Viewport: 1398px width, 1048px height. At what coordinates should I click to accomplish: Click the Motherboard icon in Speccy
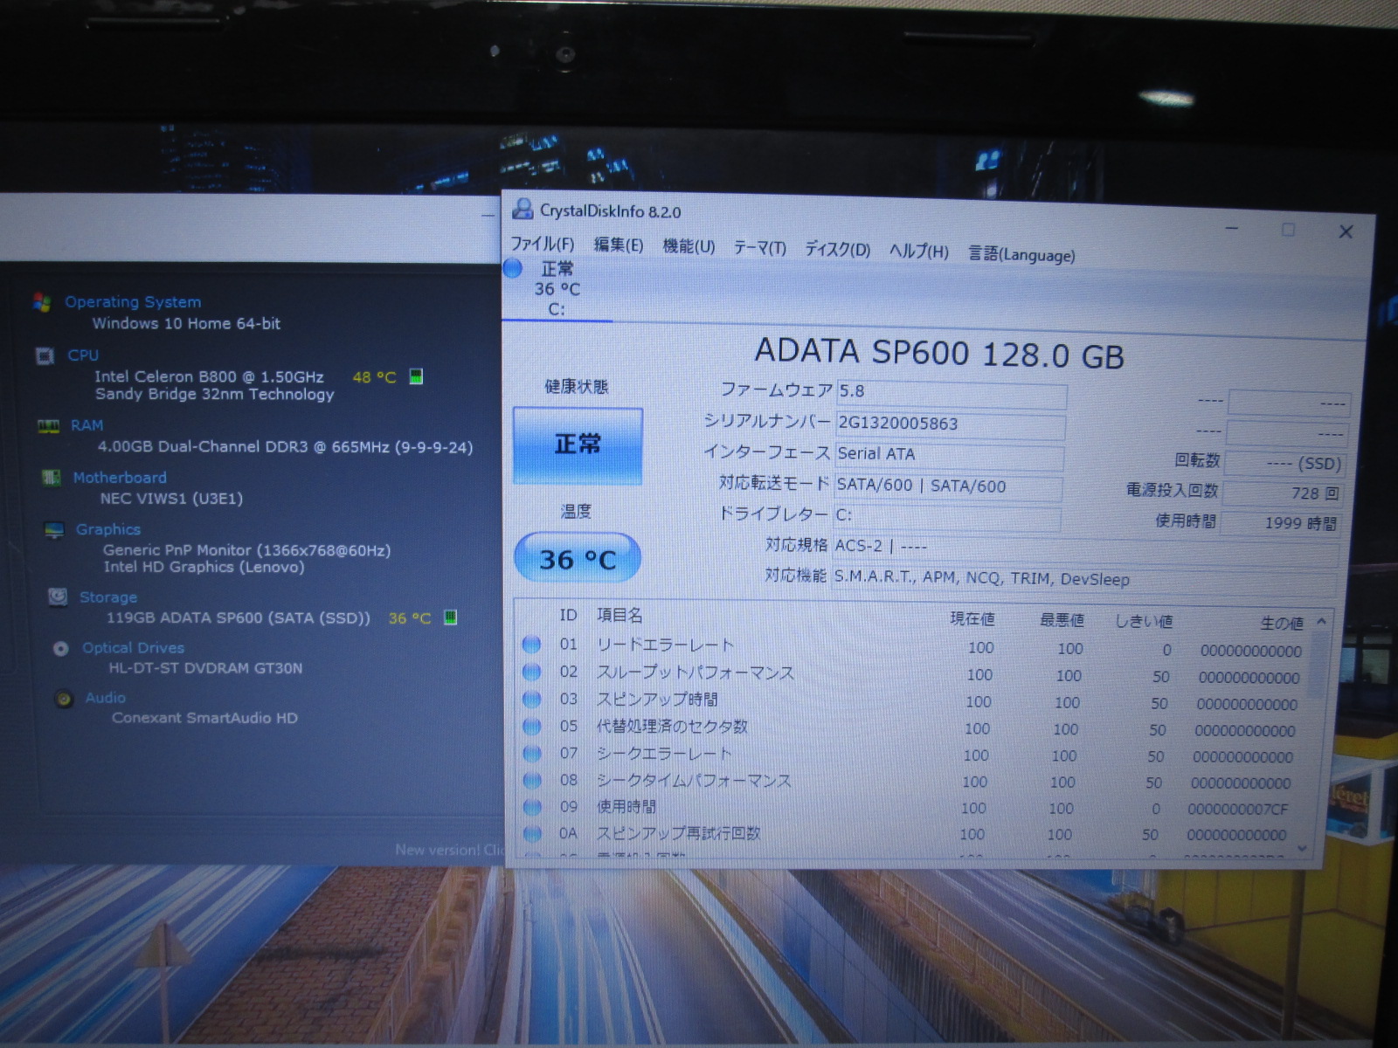[52, 478]
